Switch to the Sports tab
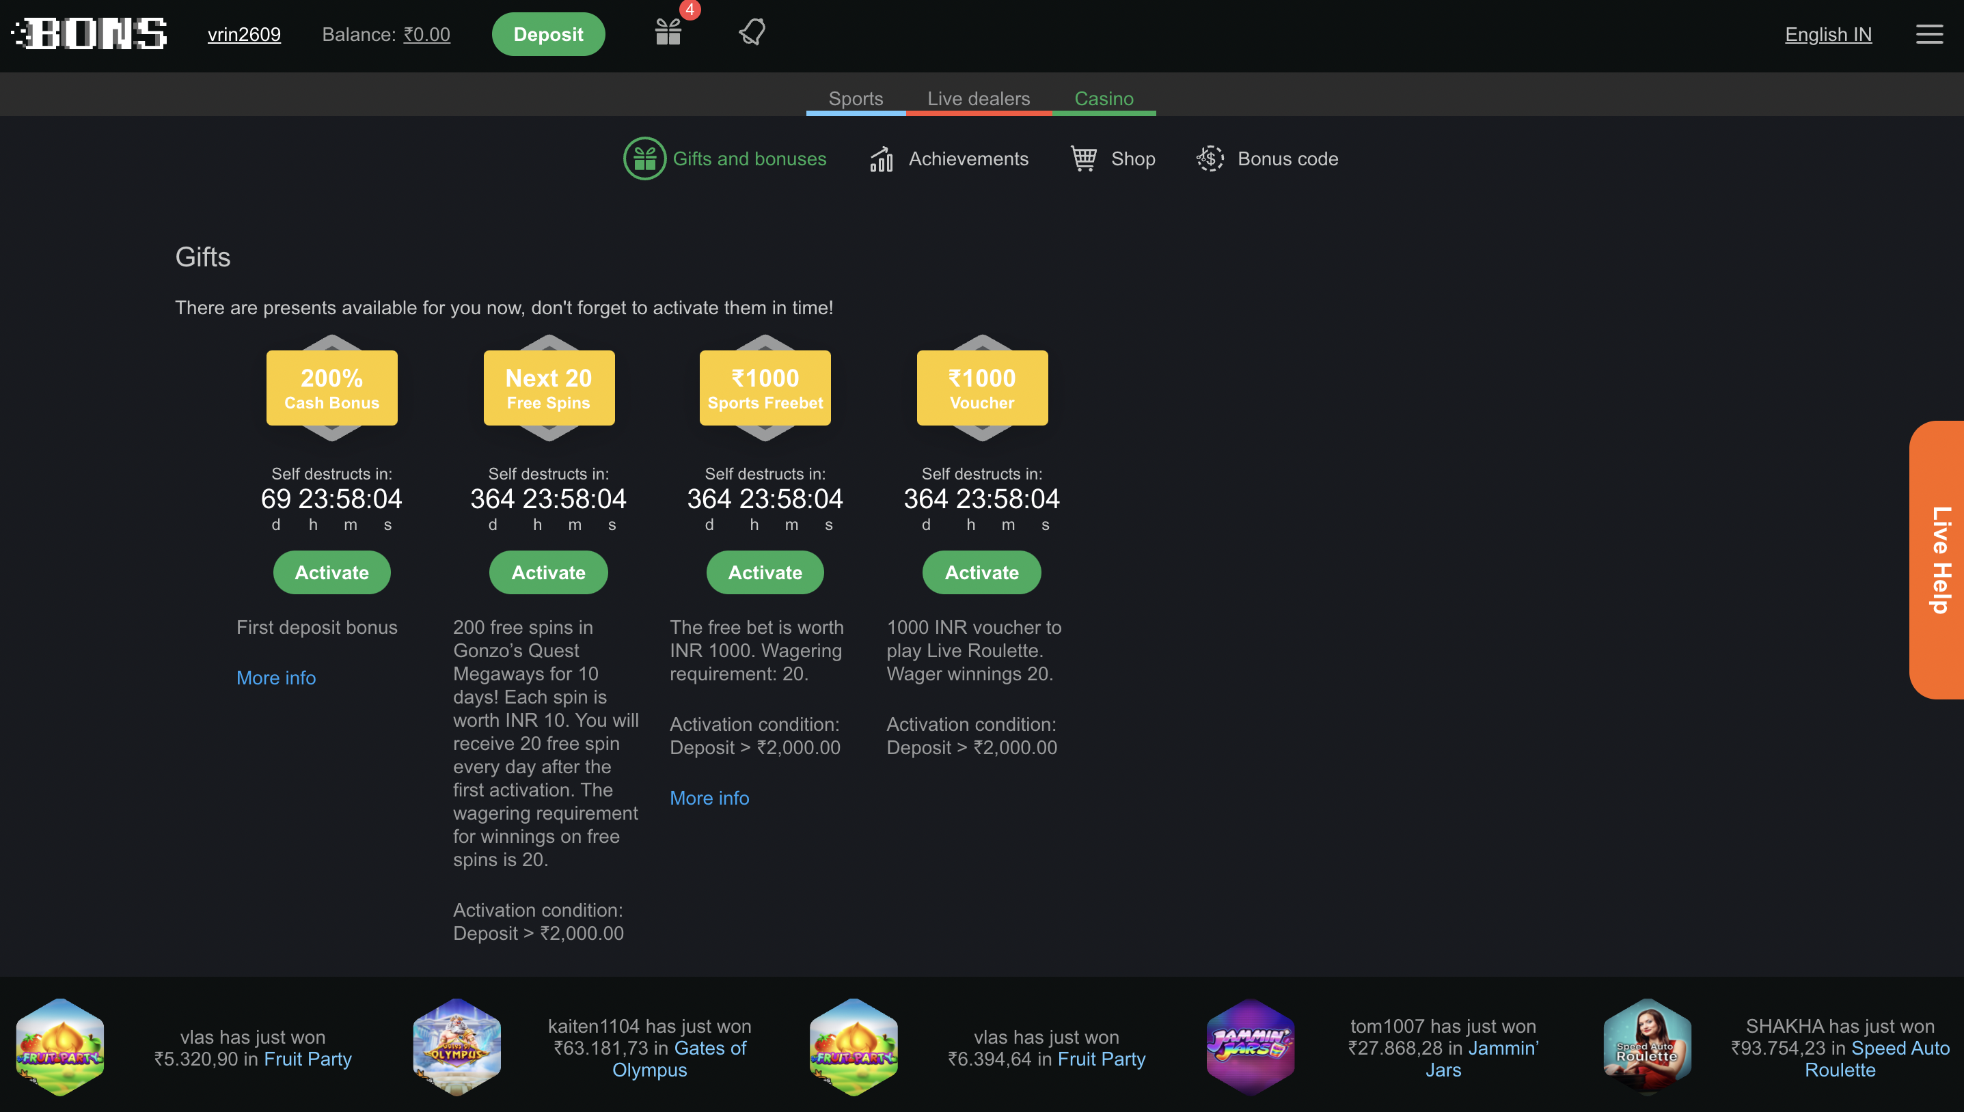The height and width of the screenshot is (1112, 1964). pyautogui.click(x=856, y=98)
